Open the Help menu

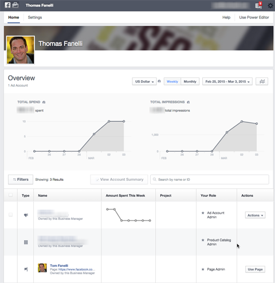(226, 18)
